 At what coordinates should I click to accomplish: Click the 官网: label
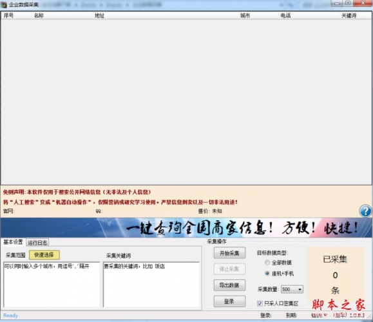pyautogui.click(x=9, y=211)
